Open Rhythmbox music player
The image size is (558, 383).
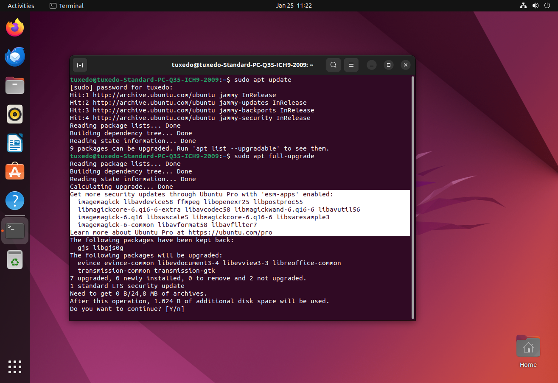point(15,114)
